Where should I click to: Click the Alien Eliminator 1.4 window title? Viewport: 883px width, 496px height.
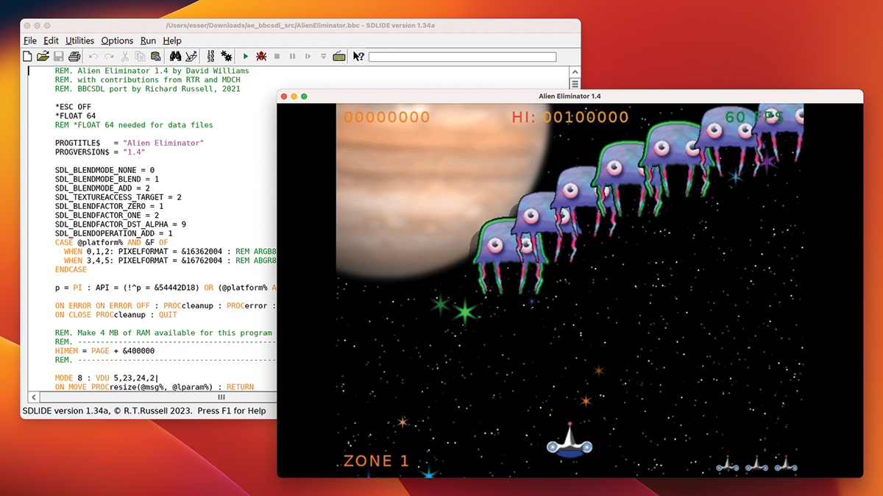pos(570,96)
